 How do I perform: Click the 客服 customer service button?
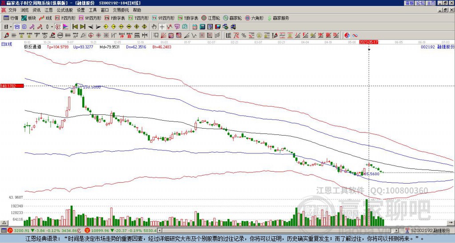tap(409, 3)
